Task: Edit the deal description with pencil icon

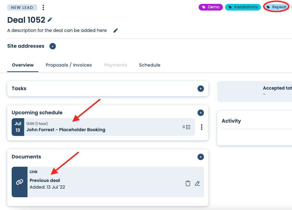Action: coord(116,31)
